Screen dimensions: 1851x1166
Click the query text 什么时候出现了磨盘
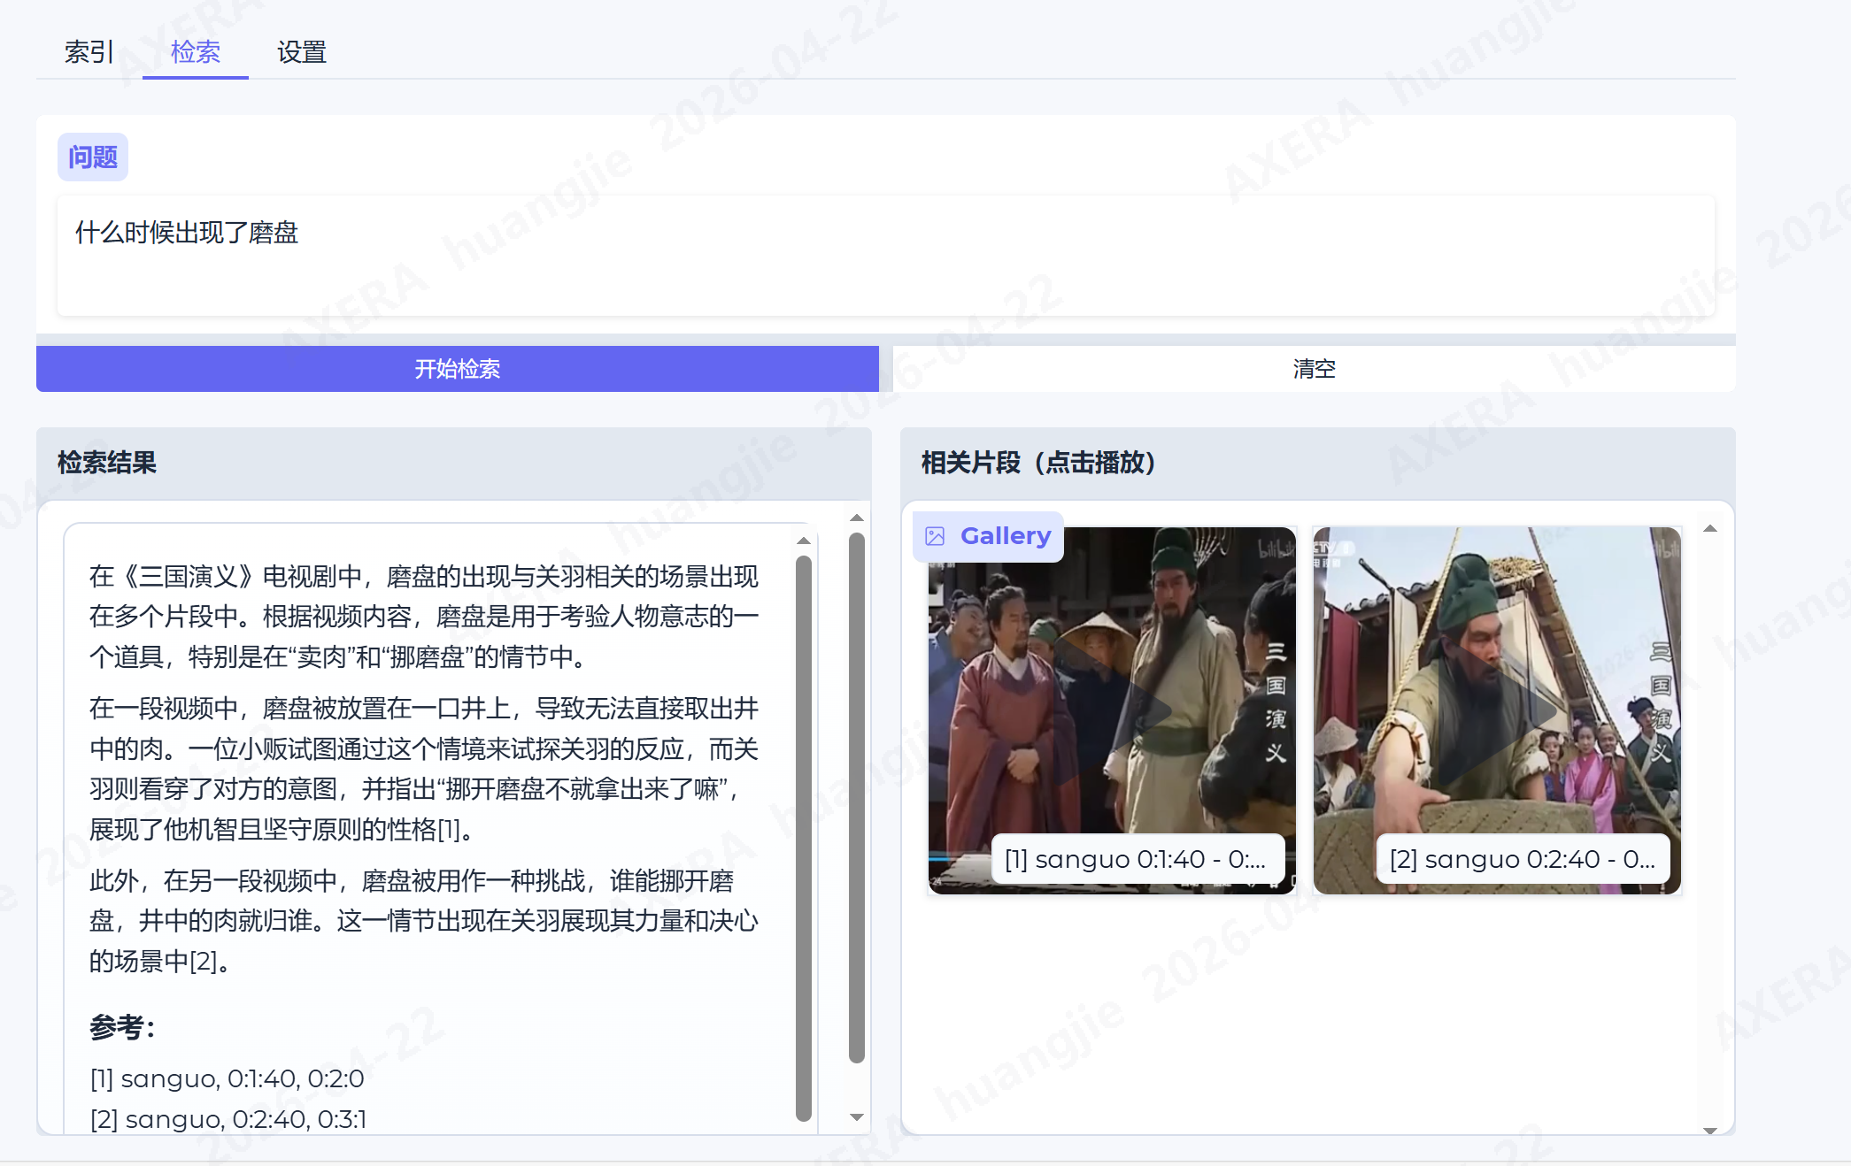point(187,233)
